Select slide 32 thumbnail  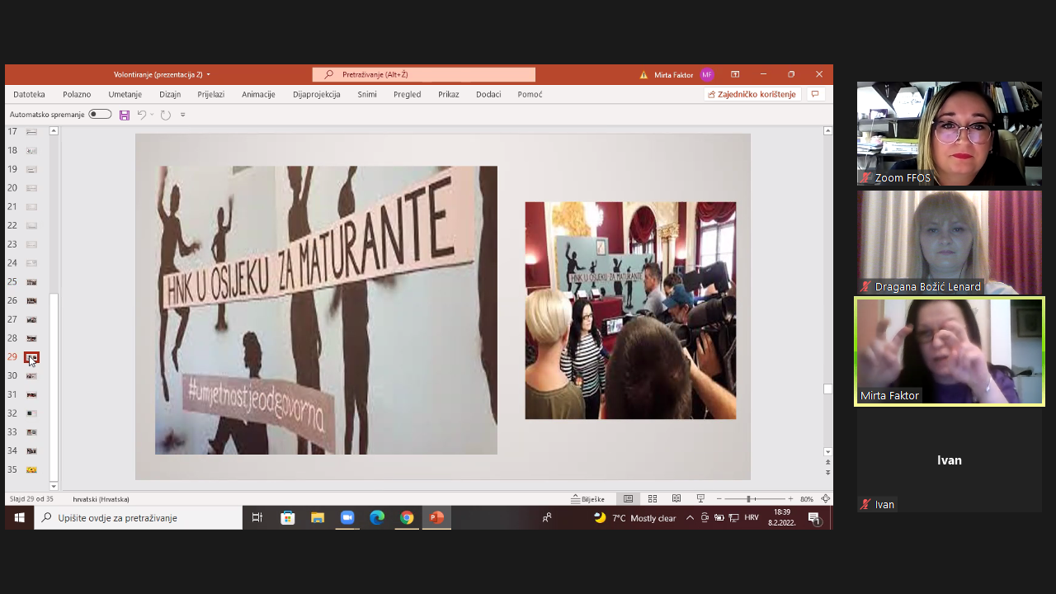pyautogui.click(x=31, y=413)
